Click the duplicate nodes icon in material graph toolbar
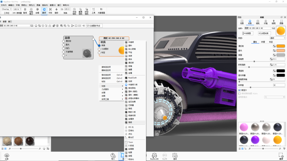 pos(54,26)
